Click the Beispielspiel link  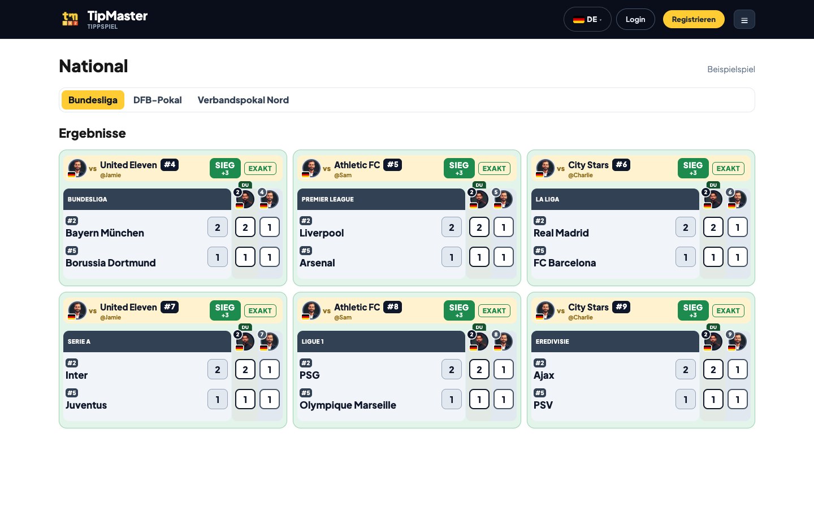click(731, 69)
